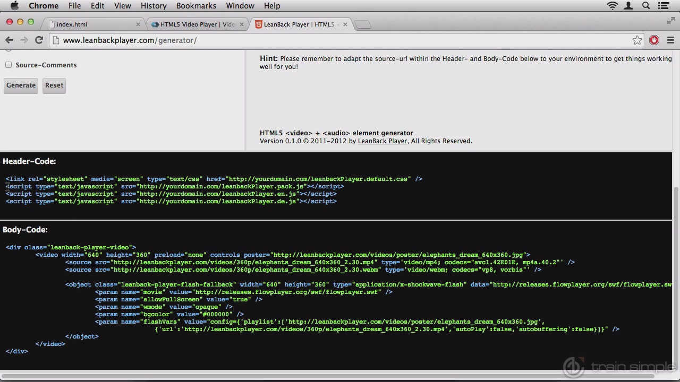Open the Window menu

point(240,6)
